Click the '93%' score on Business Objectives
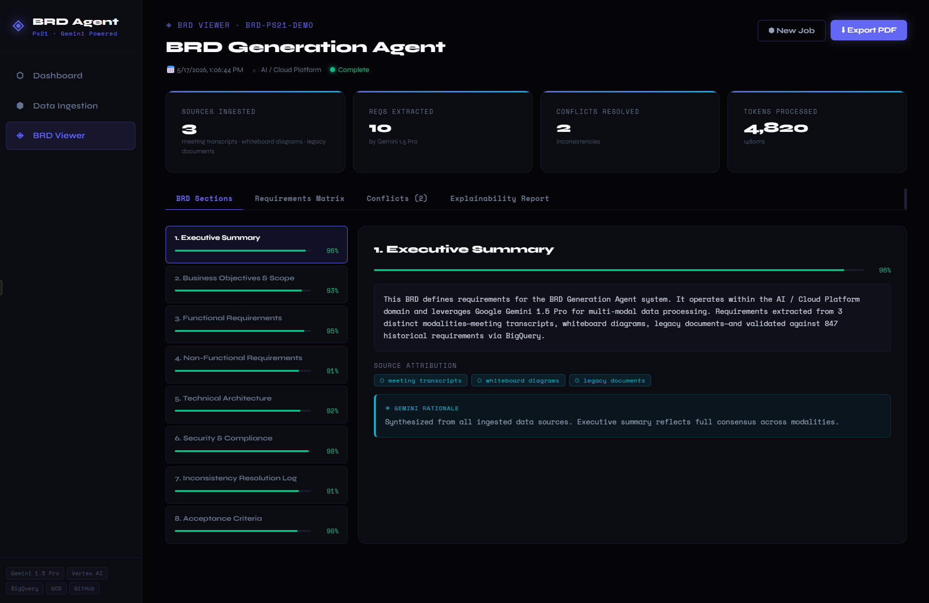The width and height of the screenshot is (929, 603). (x=333, y=291)
